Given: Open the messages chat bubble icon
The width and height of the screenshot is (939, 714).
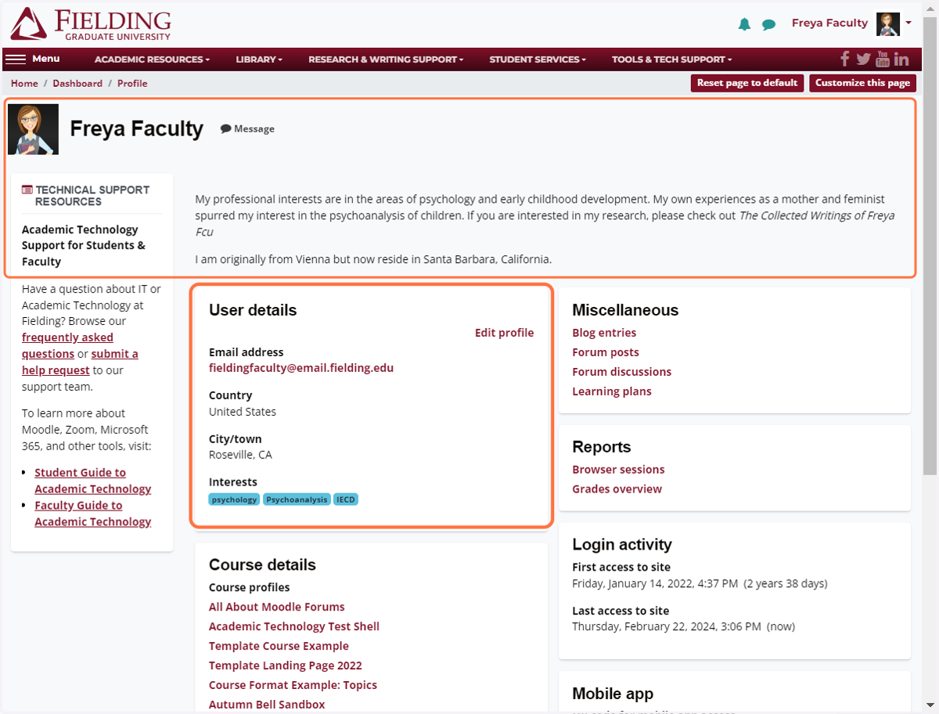Looking at the screenshot, I should pyautogui.click(x=769, y=24).
